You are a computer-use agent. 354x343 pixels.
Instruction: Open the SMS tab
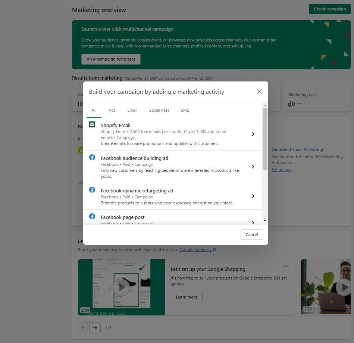coord(185,110)
